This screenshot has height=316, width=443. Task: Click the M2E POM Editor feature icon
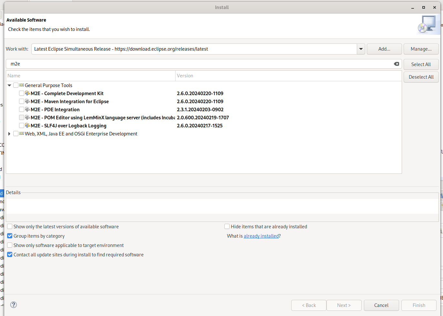27,117
